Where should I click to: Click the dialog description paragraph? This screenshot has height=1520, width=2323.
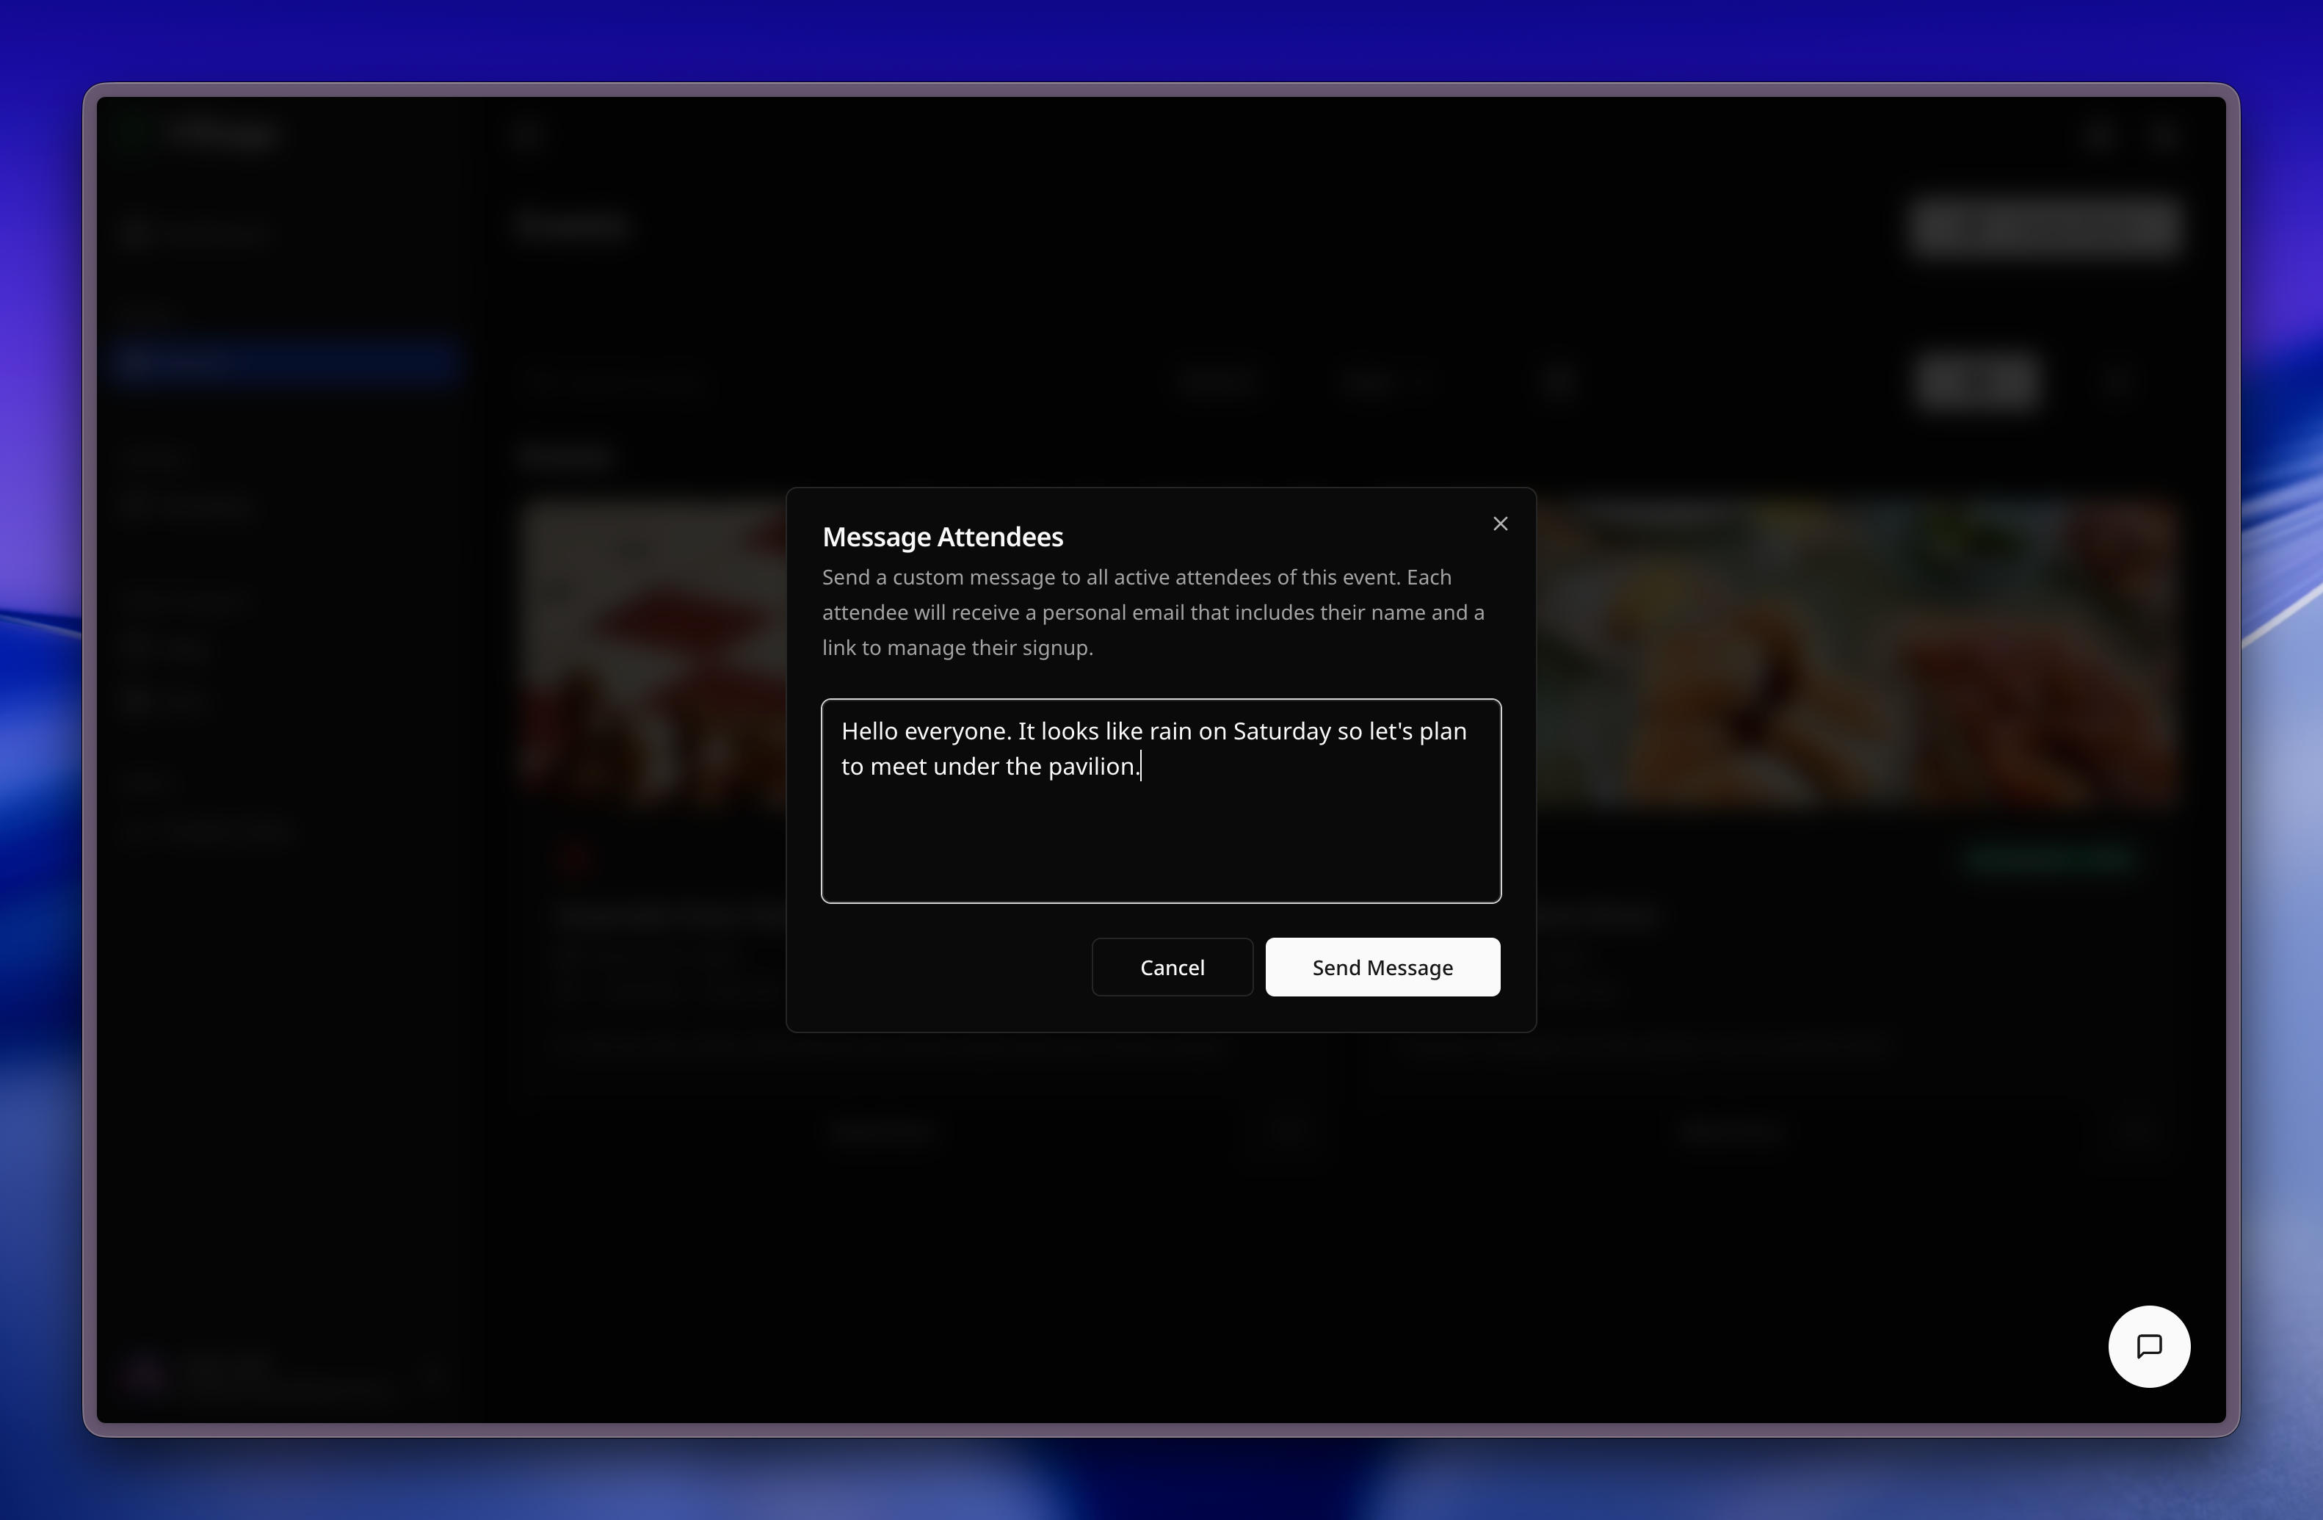coord(1152,612)
